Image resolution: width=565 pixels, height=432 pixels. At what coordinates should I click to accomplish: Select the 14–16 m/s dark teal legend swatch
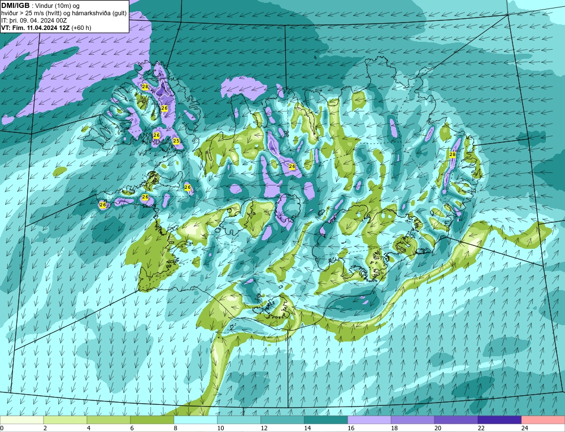pos(326,420)
